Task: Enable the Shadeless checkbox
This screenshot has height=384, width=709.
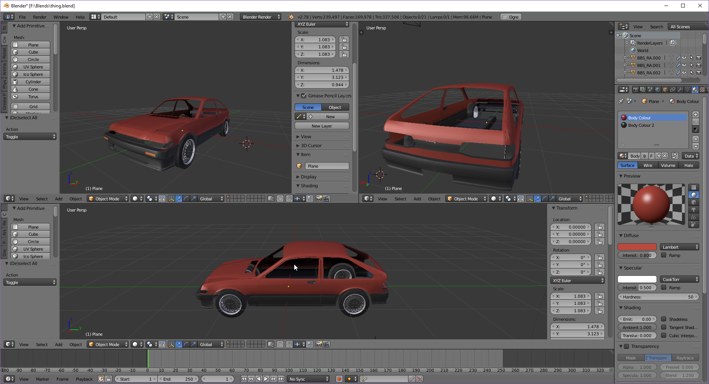Action: pos(664,319)
